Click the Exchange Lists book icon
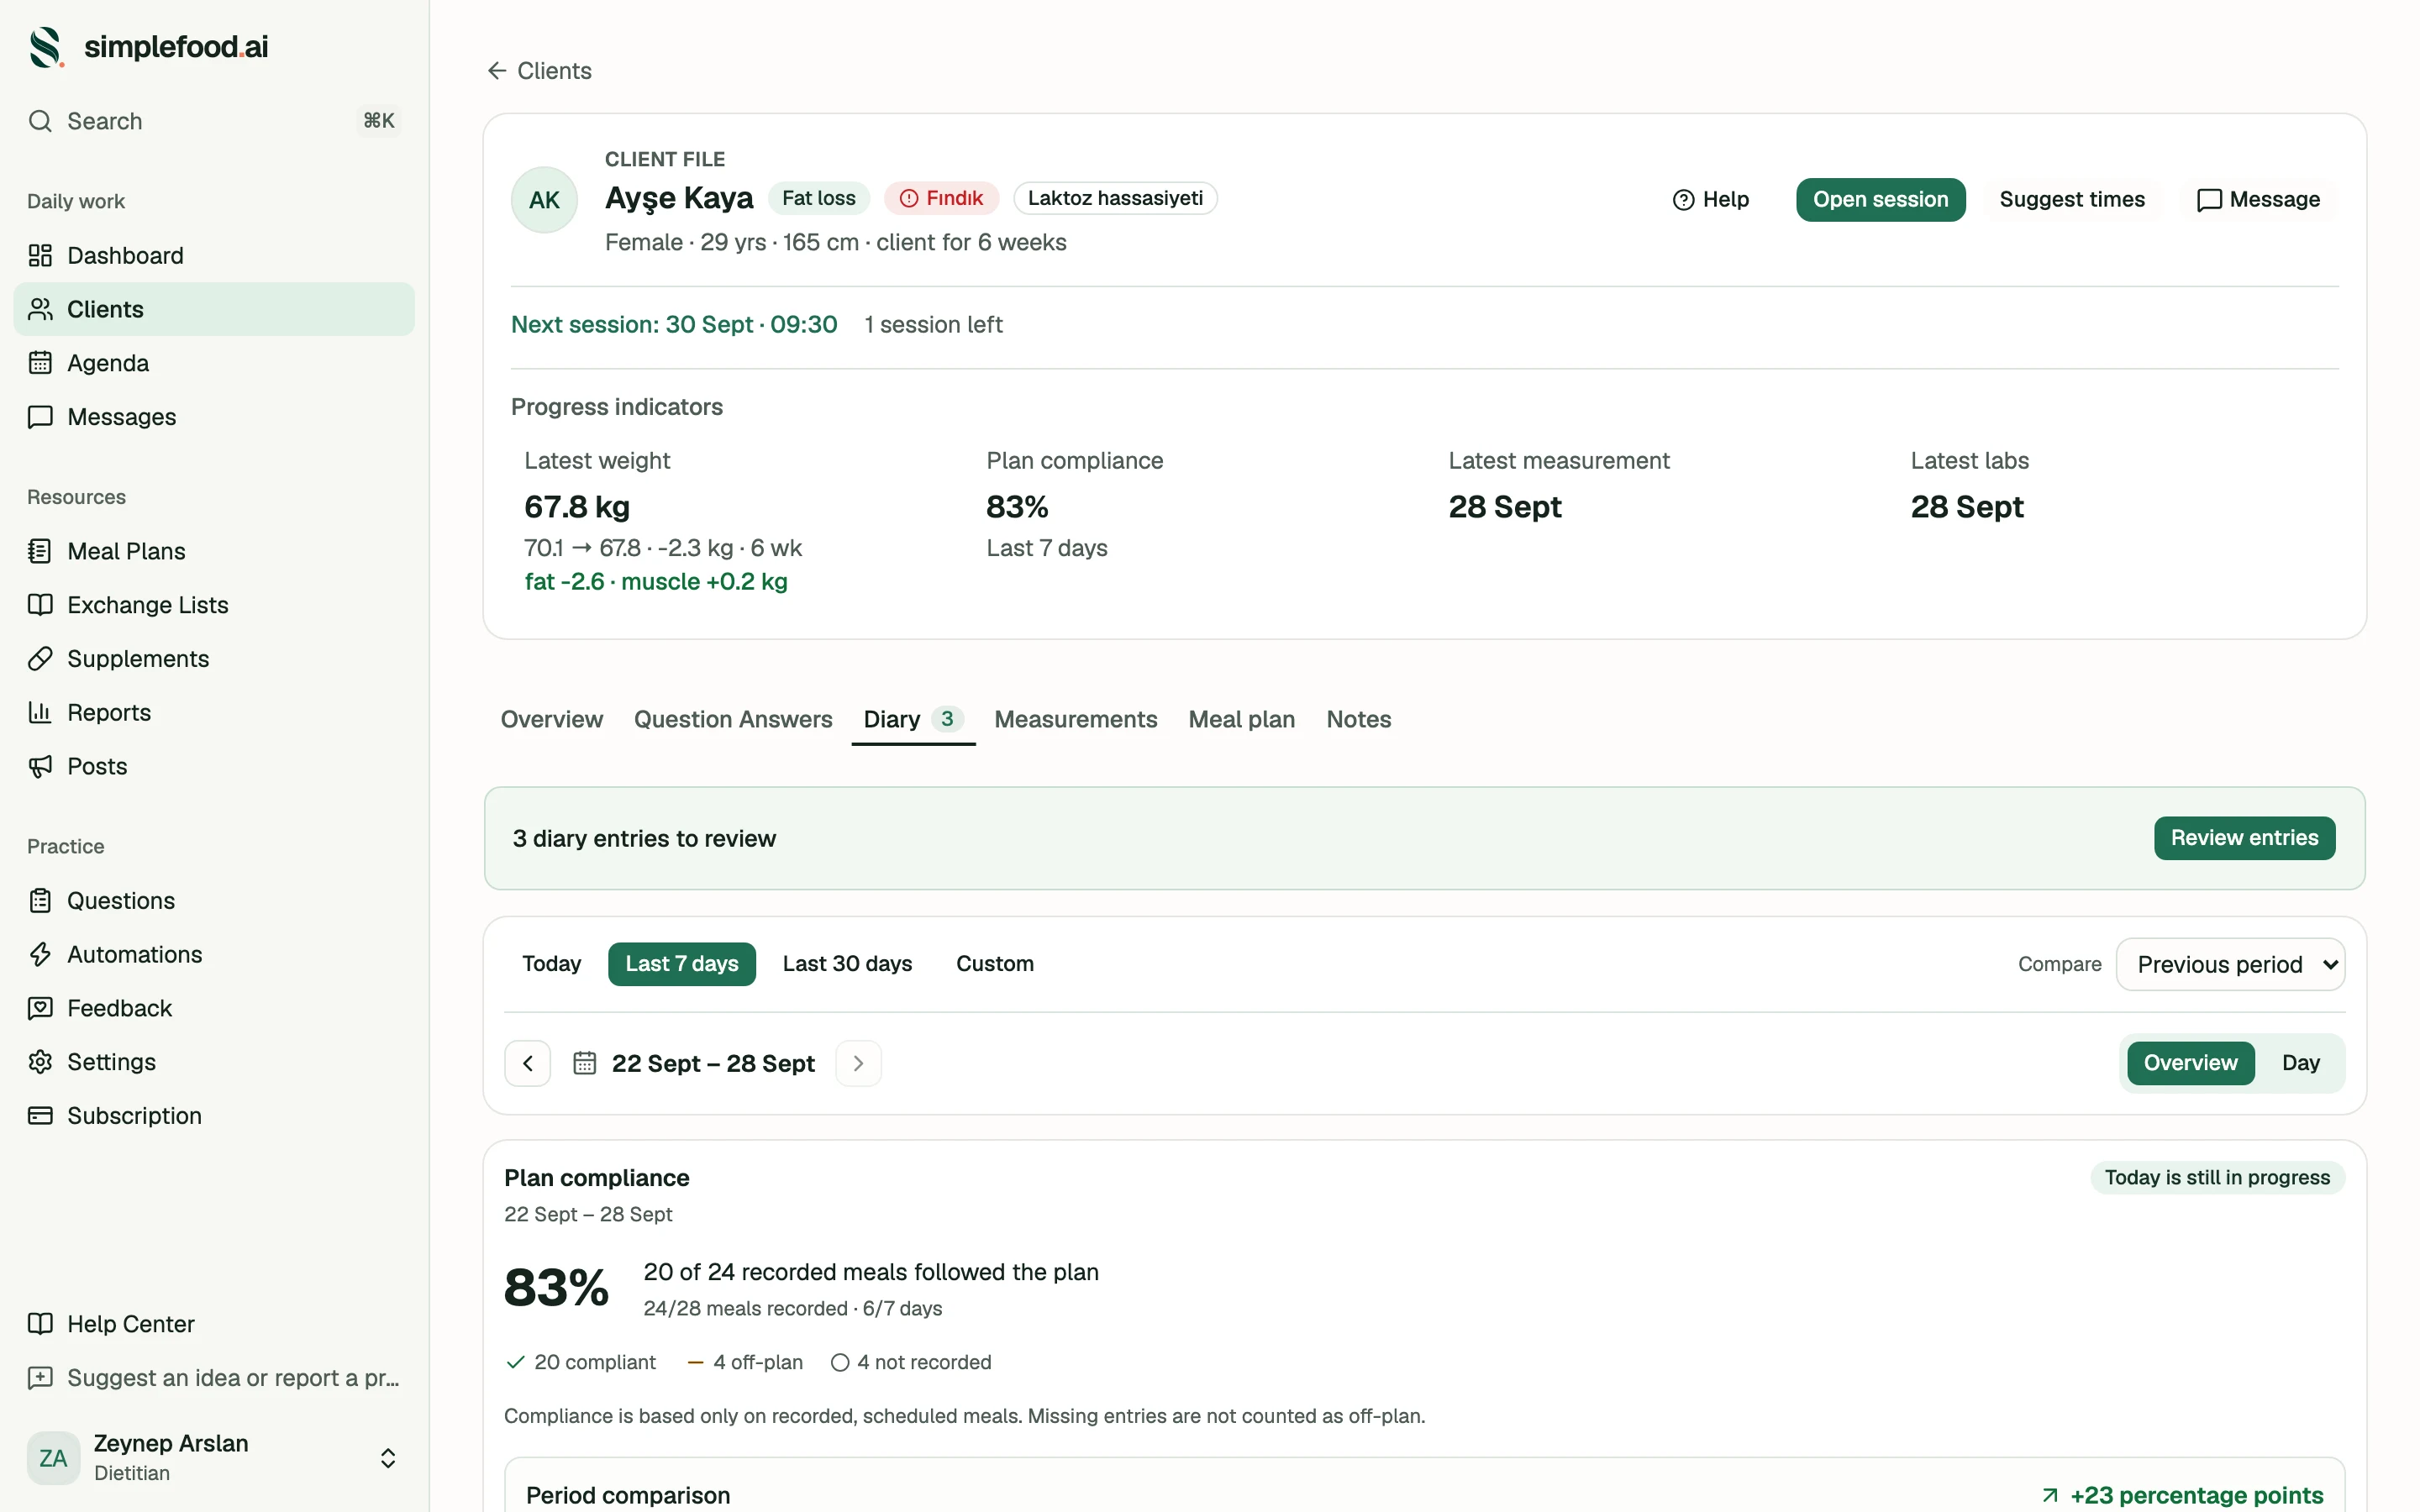This screenshot has height=1512, width=2420. tap(40, 605)
